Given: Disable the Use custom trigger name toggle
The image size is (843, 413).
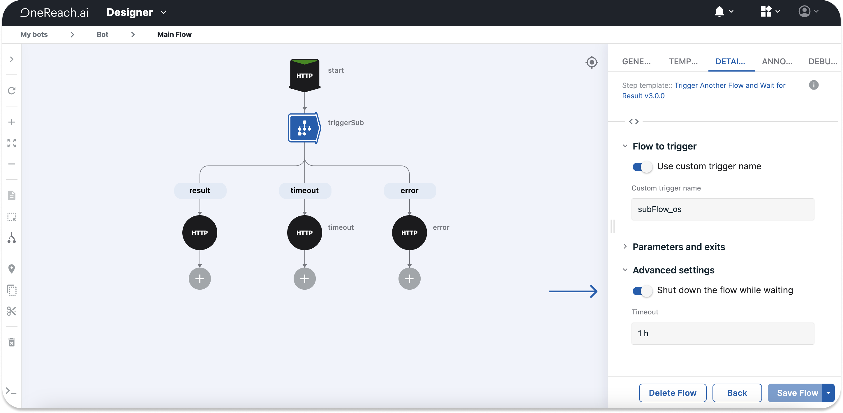Looking at the screenshot, I should pyautogui.click(x=642, y=167).
